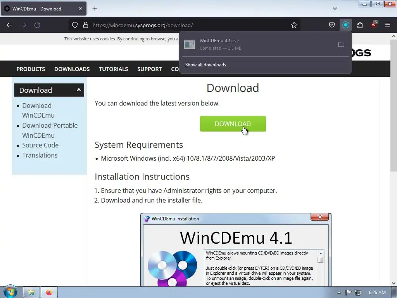Open the tracking protection shield icon
The width and height of the screenshot is (397, 298).
pos(75,25)
